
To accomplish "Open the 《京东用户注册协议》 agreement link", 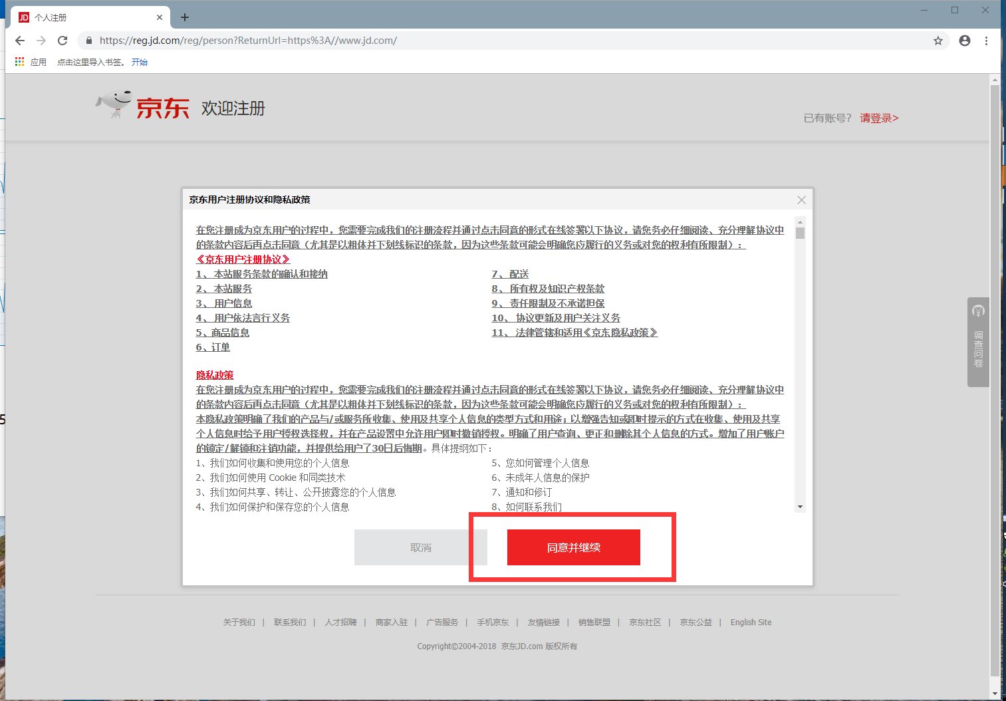I will coord(243,259).
